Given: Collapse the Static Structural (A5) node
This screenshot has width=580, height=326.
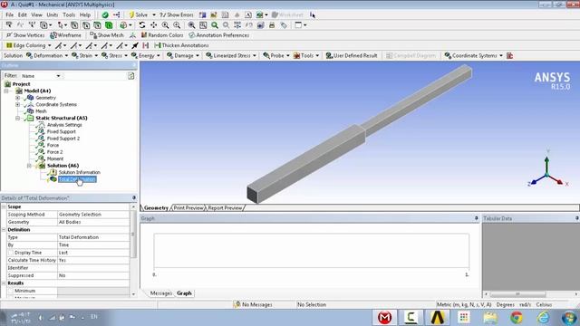Looking at the screenshot, I should pos(17,119).
